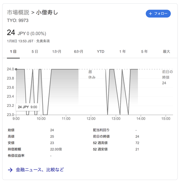Viewport: 183px width, 183px height.
Task: Select the YTD chart tab
Action: tap(101, 52)
